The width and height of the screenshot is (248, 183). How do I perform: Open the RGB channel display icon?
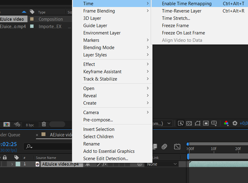pos(226,123)
